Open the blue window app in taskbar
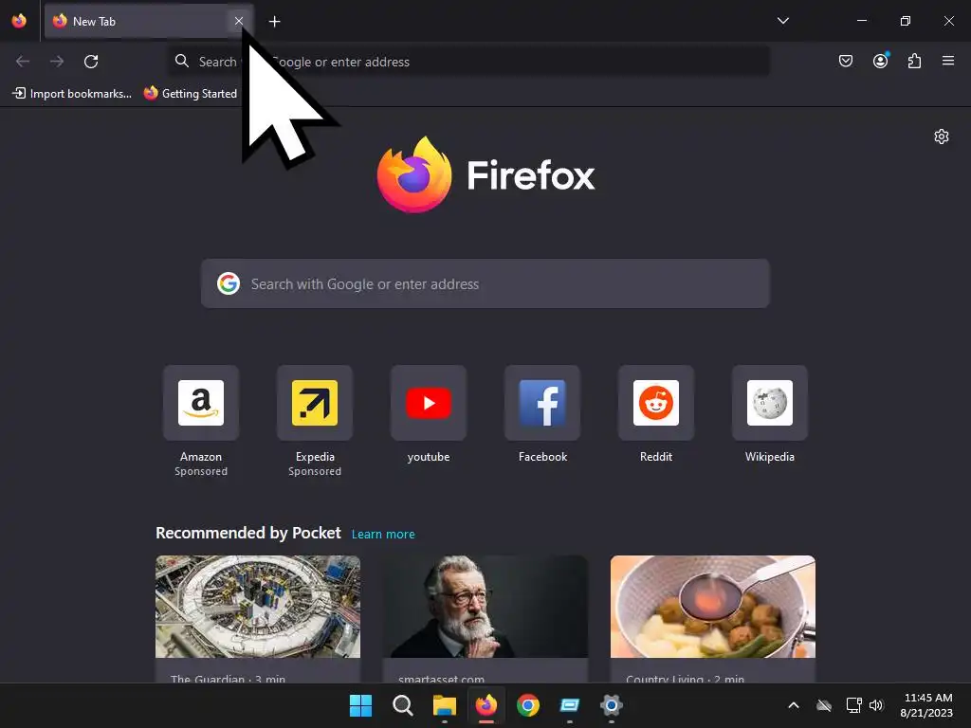This screenshot has width=971, height=728. tap(570, 705)
